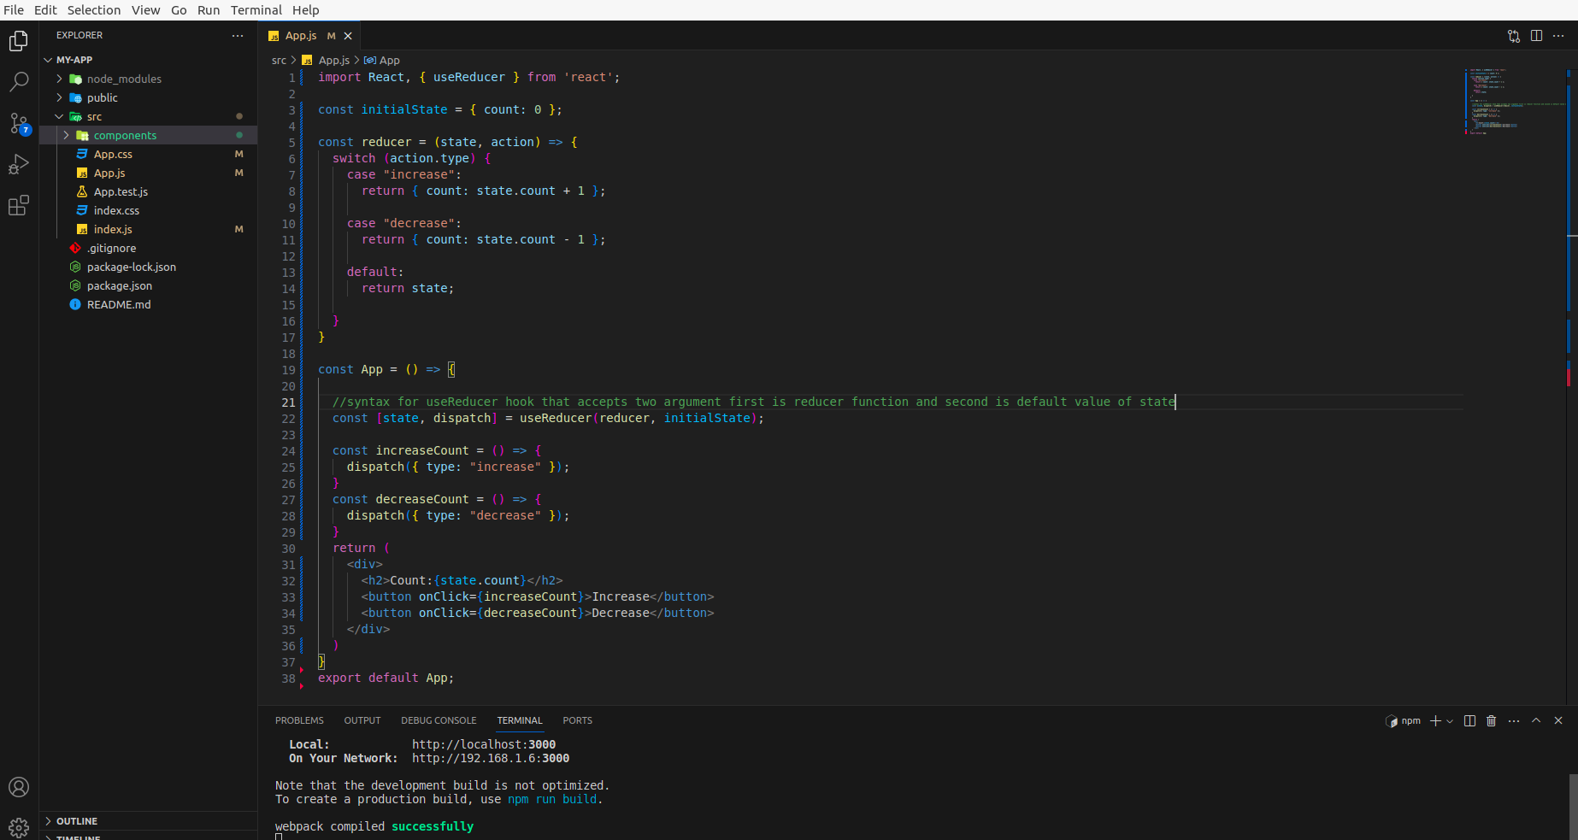Open the Source Control view
Image resolution: width=1578 pixels, height=840 pixels.
tap(19, 123)
